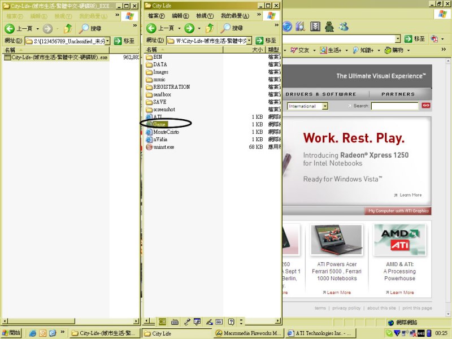Click the PDF converter icon in browser toolbar
Viewport: 452px width, 339px height.
pos(434,38)
